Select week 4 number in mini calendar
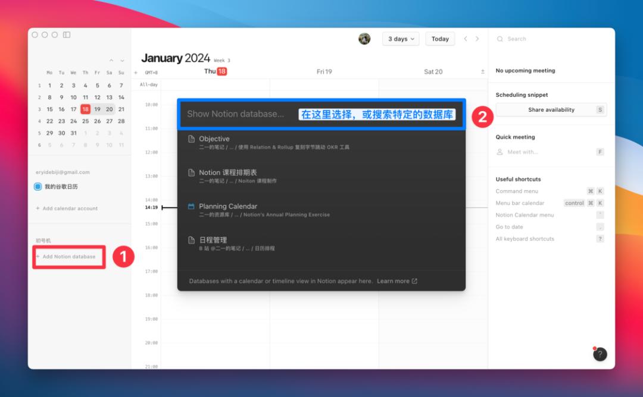 pyautogui.click(x=39, y=121)
